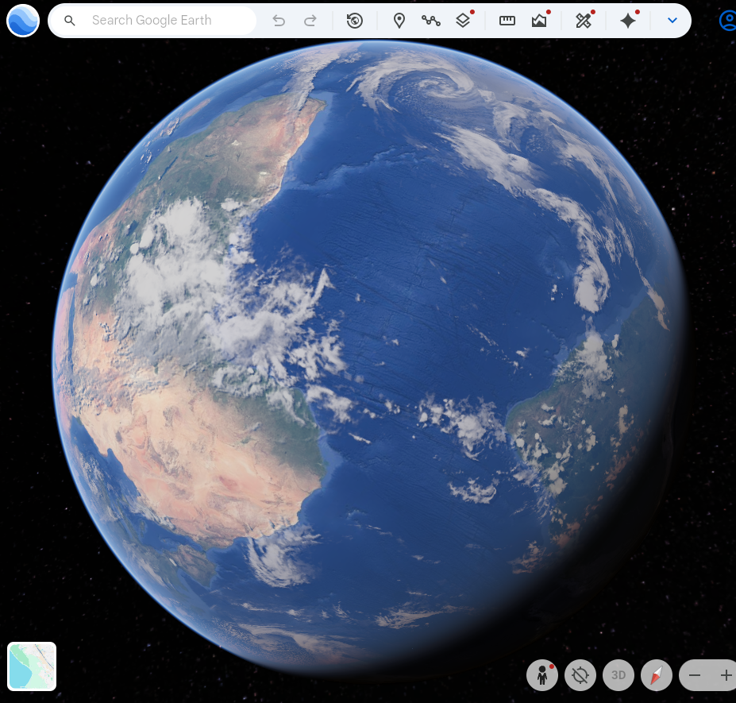The height and width of the screenshot is (703, 736).
Task: Open the design tools icon
Action: tap(584, 21)
